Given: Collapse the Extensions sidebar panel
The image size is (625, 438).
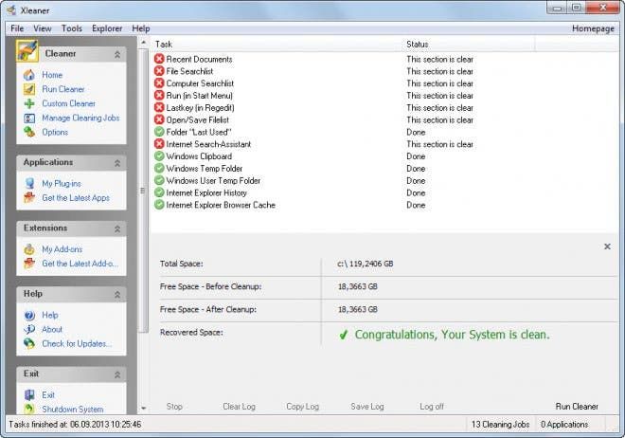Looking at the screenshot, I should (x=117, y=229).
